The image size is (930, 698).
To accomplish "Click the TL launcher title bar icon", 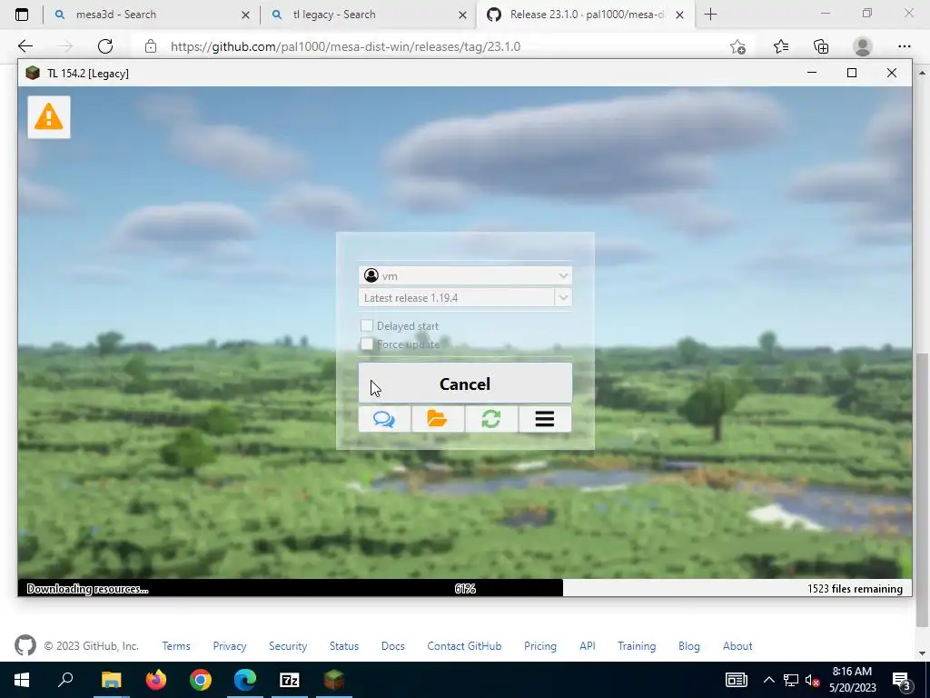I will coord(33,73).
